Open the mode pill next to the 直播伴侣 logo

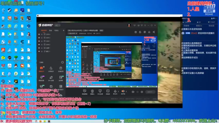coord(57,25)
